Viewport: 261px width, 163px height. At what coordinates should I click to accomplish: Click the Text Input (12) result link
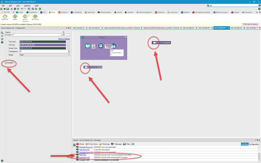[x=84, y=150]
